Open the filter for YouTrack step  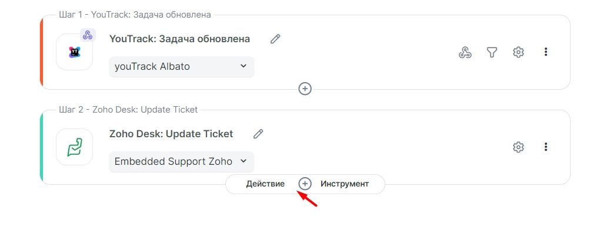coord(492,52)
